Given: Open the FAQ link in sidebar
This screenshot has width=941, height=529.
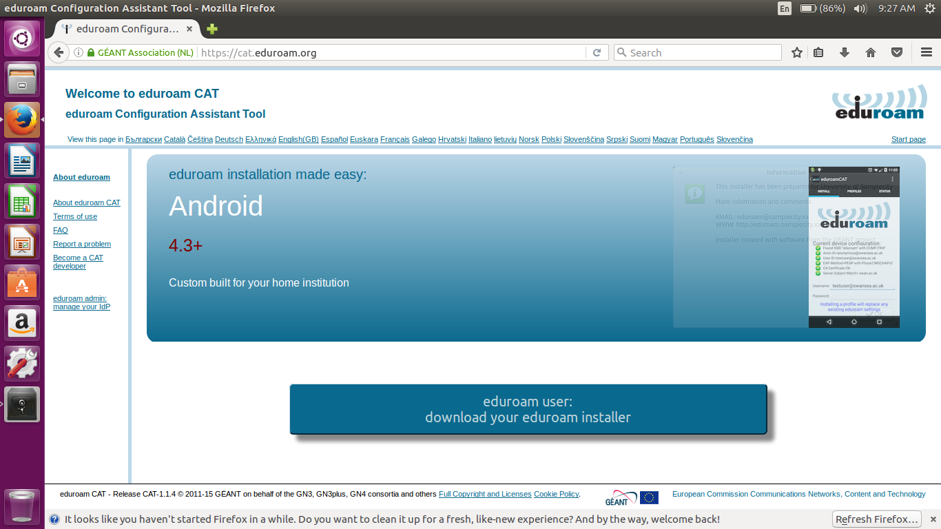Looking at the screenshot, I should (61, 230).
